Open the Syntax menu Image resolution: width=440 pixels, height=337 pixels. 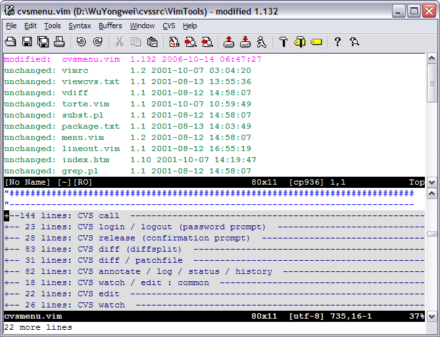pyautogui.click(x=80, y=26)
